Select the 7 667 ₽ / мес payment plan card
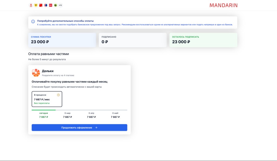The image size is (277, 161). [x=47, y=99]
